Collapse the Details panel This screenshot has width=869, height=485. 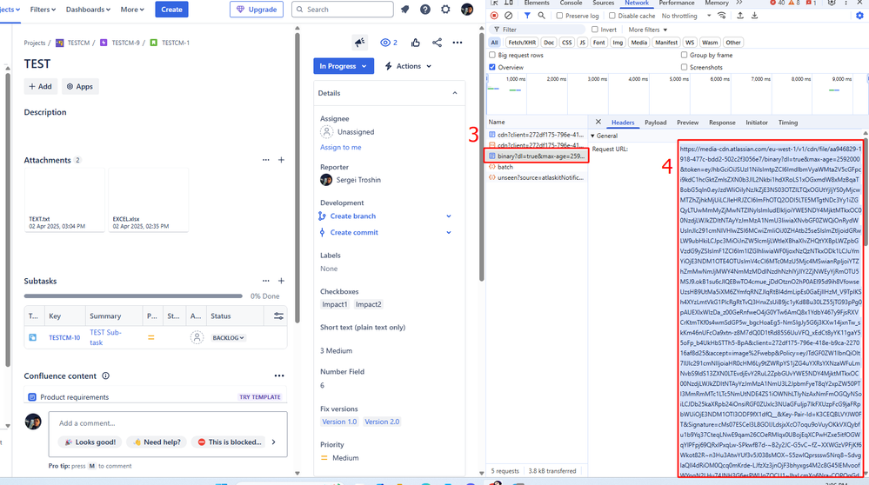click(455, 93)
